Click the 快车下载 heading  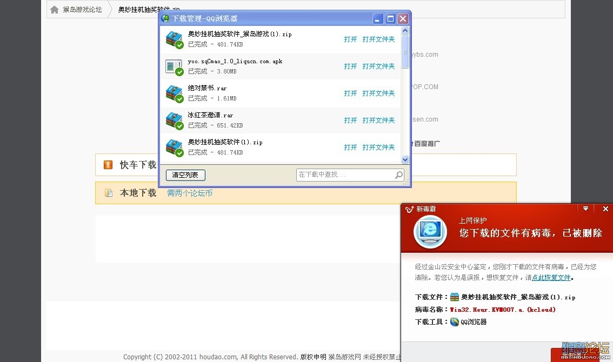tap(138, 165)
